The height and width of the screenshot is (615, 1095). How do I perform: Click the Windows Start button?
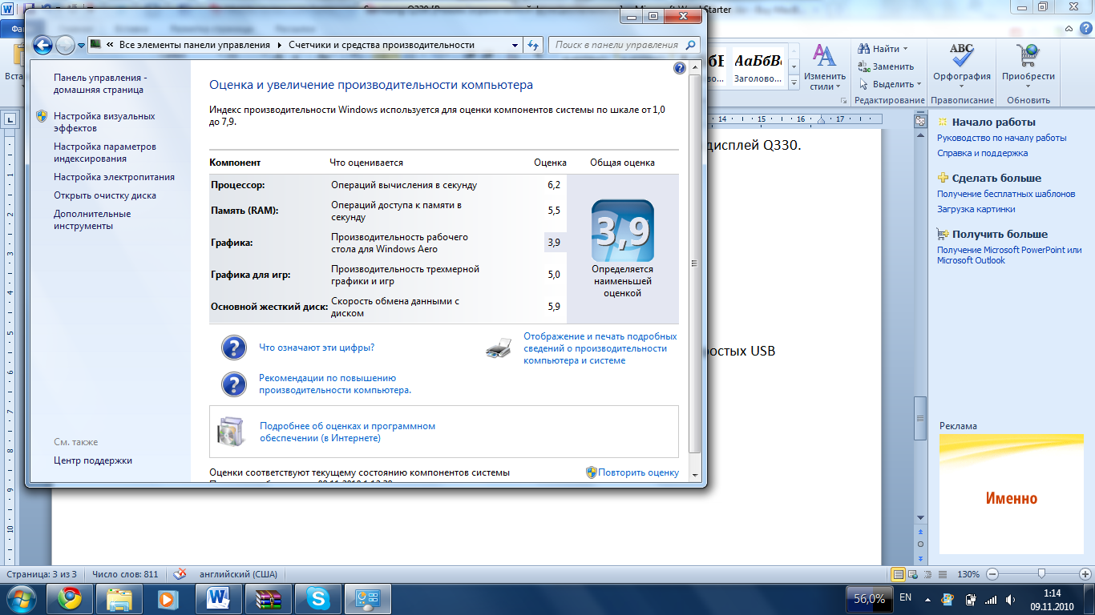22,598
